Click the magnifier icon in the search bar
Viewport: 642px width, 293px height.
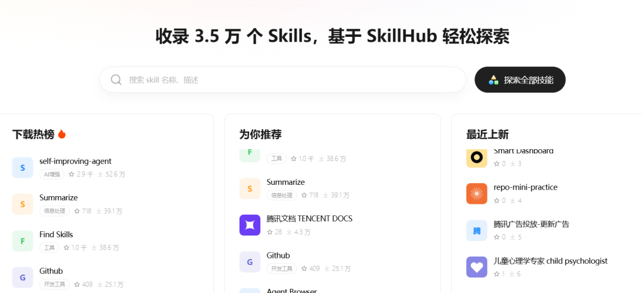(117, 80)
